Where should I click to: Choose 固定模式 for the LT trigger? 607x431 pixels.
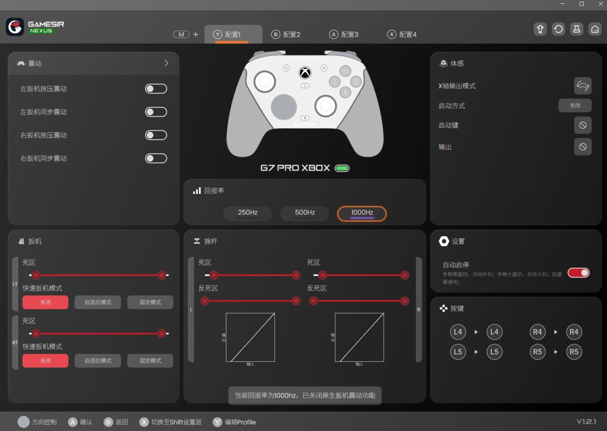coord(150,303)
